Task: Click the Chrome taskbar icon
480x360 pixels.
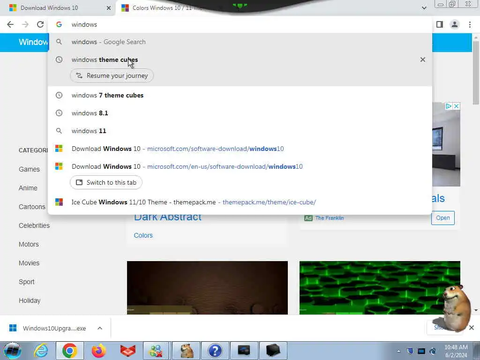Action: [69, 351]
